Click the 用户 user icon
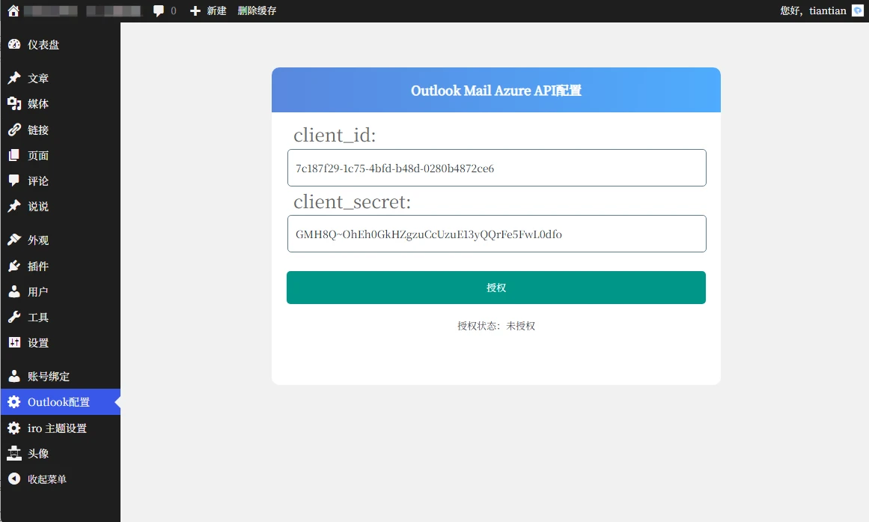The width and height of the screenshot is (869, 522). (14, 292)
